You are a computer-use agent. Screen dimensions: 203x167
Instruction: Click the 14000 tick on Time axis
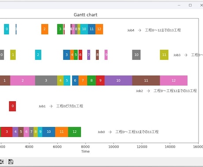pyautogui.click(x=170, y=147)
